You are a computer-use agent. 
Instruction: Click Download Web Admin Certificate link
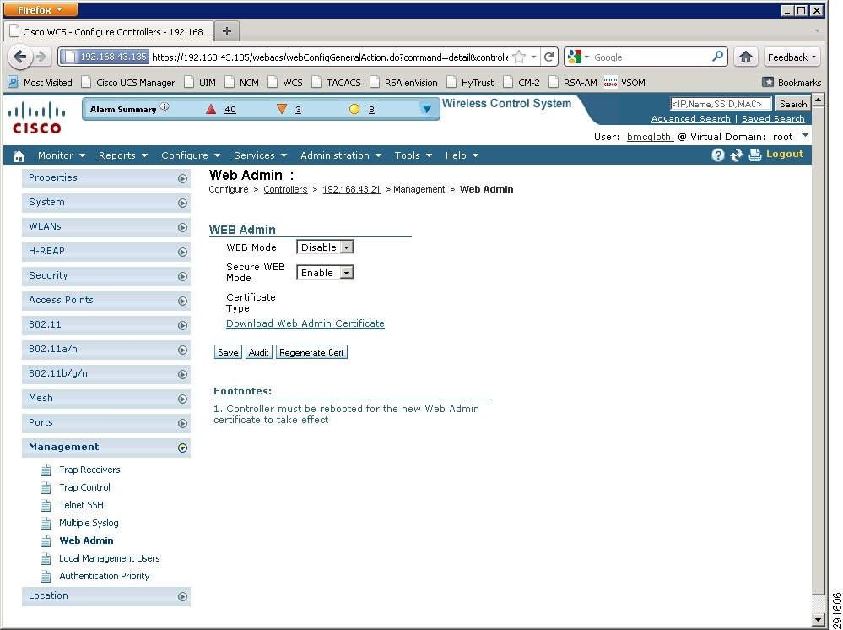tap(305, 323)
